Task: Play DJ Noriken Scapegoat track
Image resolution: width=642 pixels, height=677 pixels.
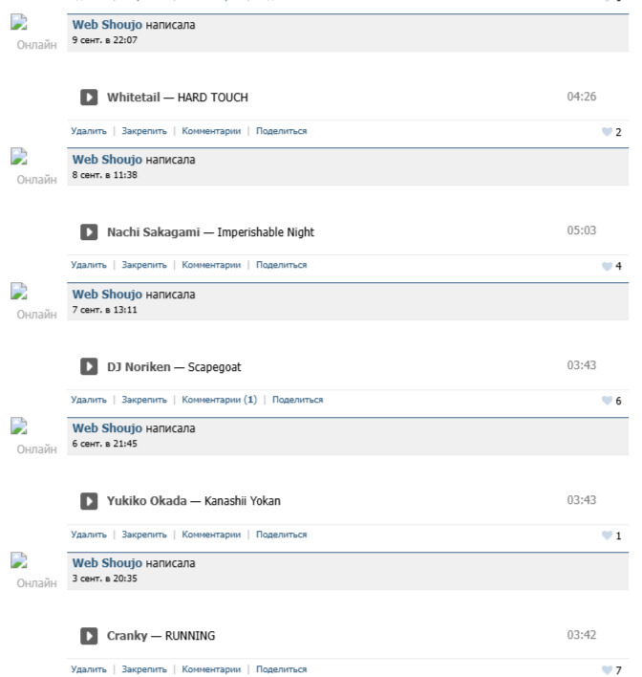Action: (x=89, y=366)
